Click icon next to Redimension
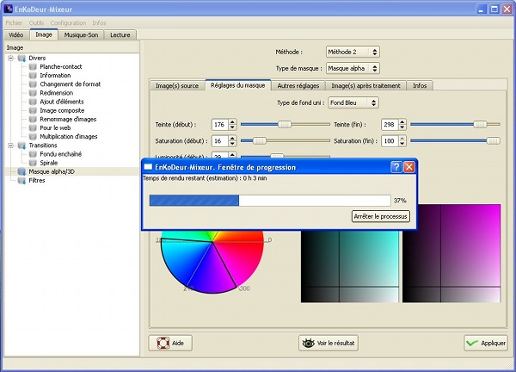 coord(33,93)
